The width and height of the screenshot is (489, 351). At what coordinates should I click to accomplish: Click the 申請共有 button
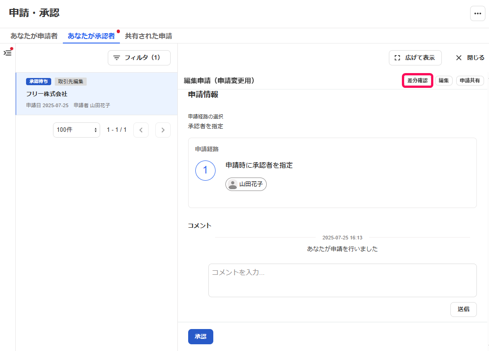click(x=470, y=81)
